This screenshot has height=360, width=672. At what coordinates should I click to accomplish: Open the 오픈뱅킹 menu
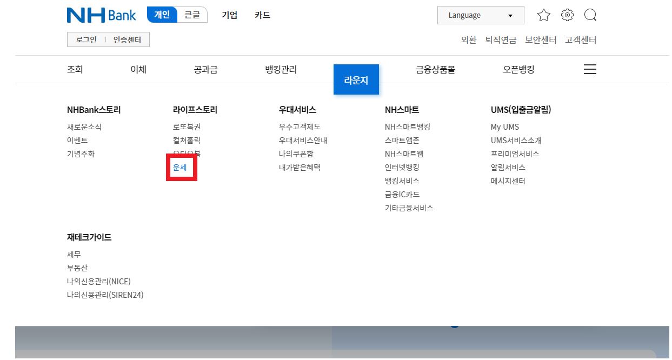click(x=518, y=69)
